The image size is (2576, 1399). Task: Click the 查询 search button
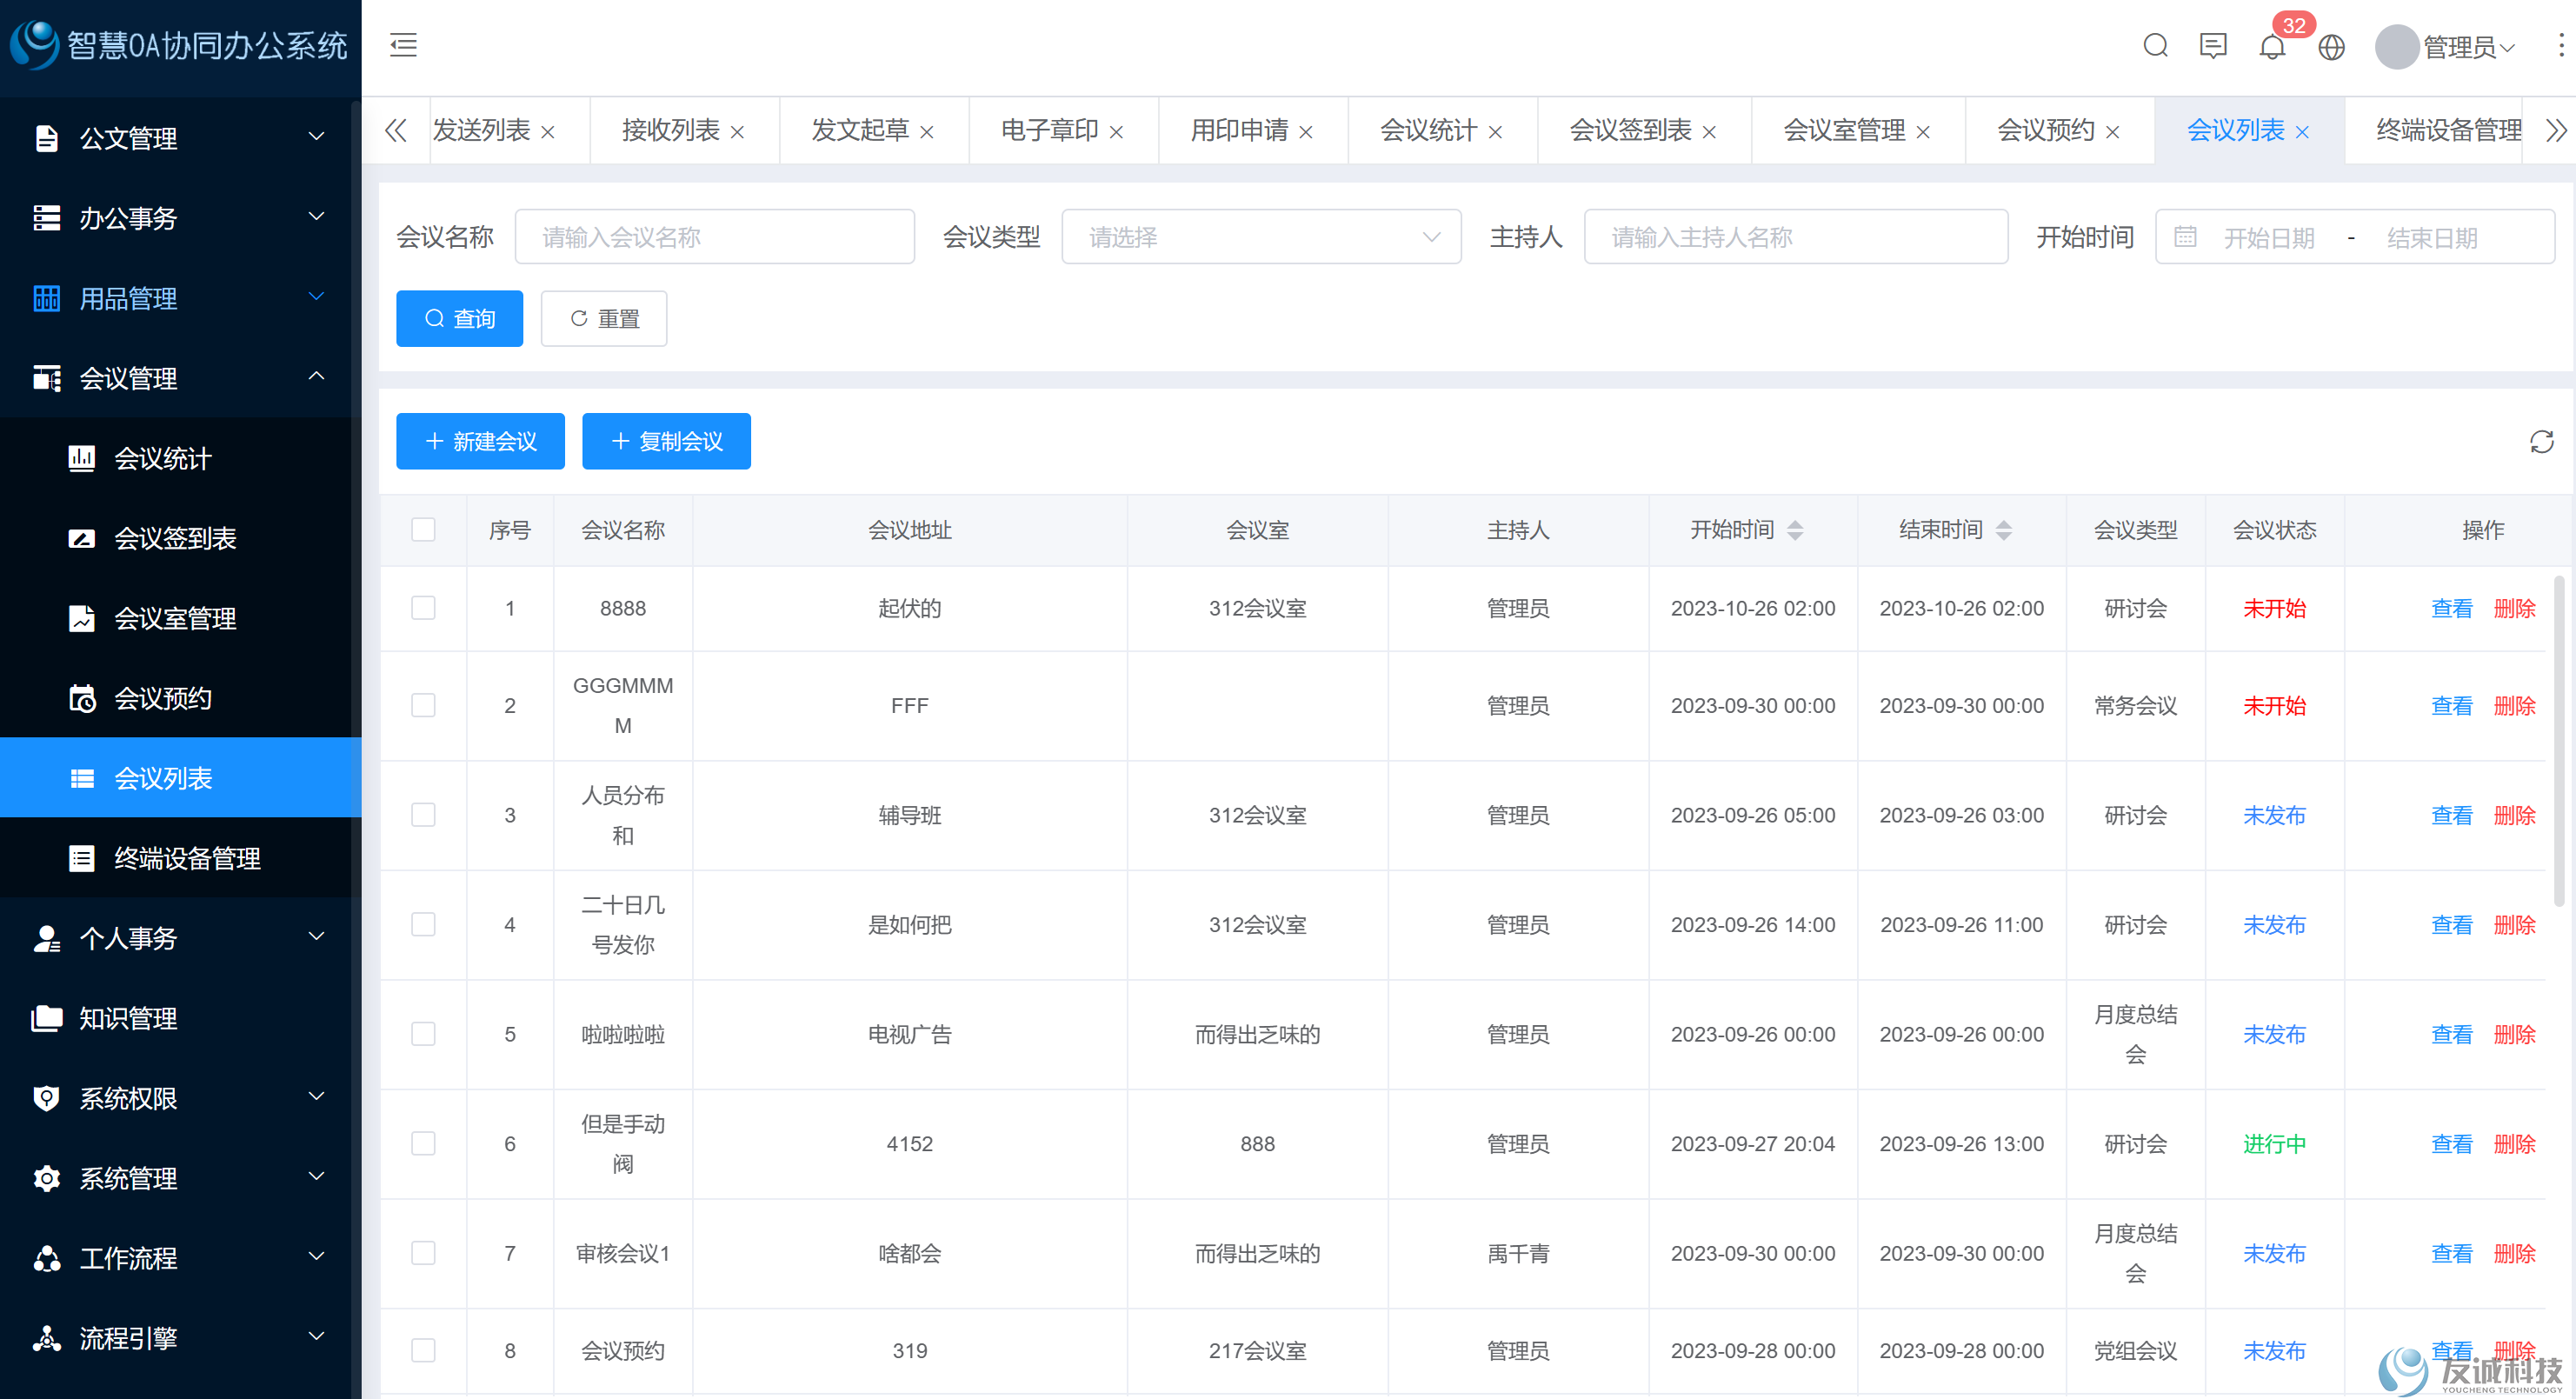459,318
